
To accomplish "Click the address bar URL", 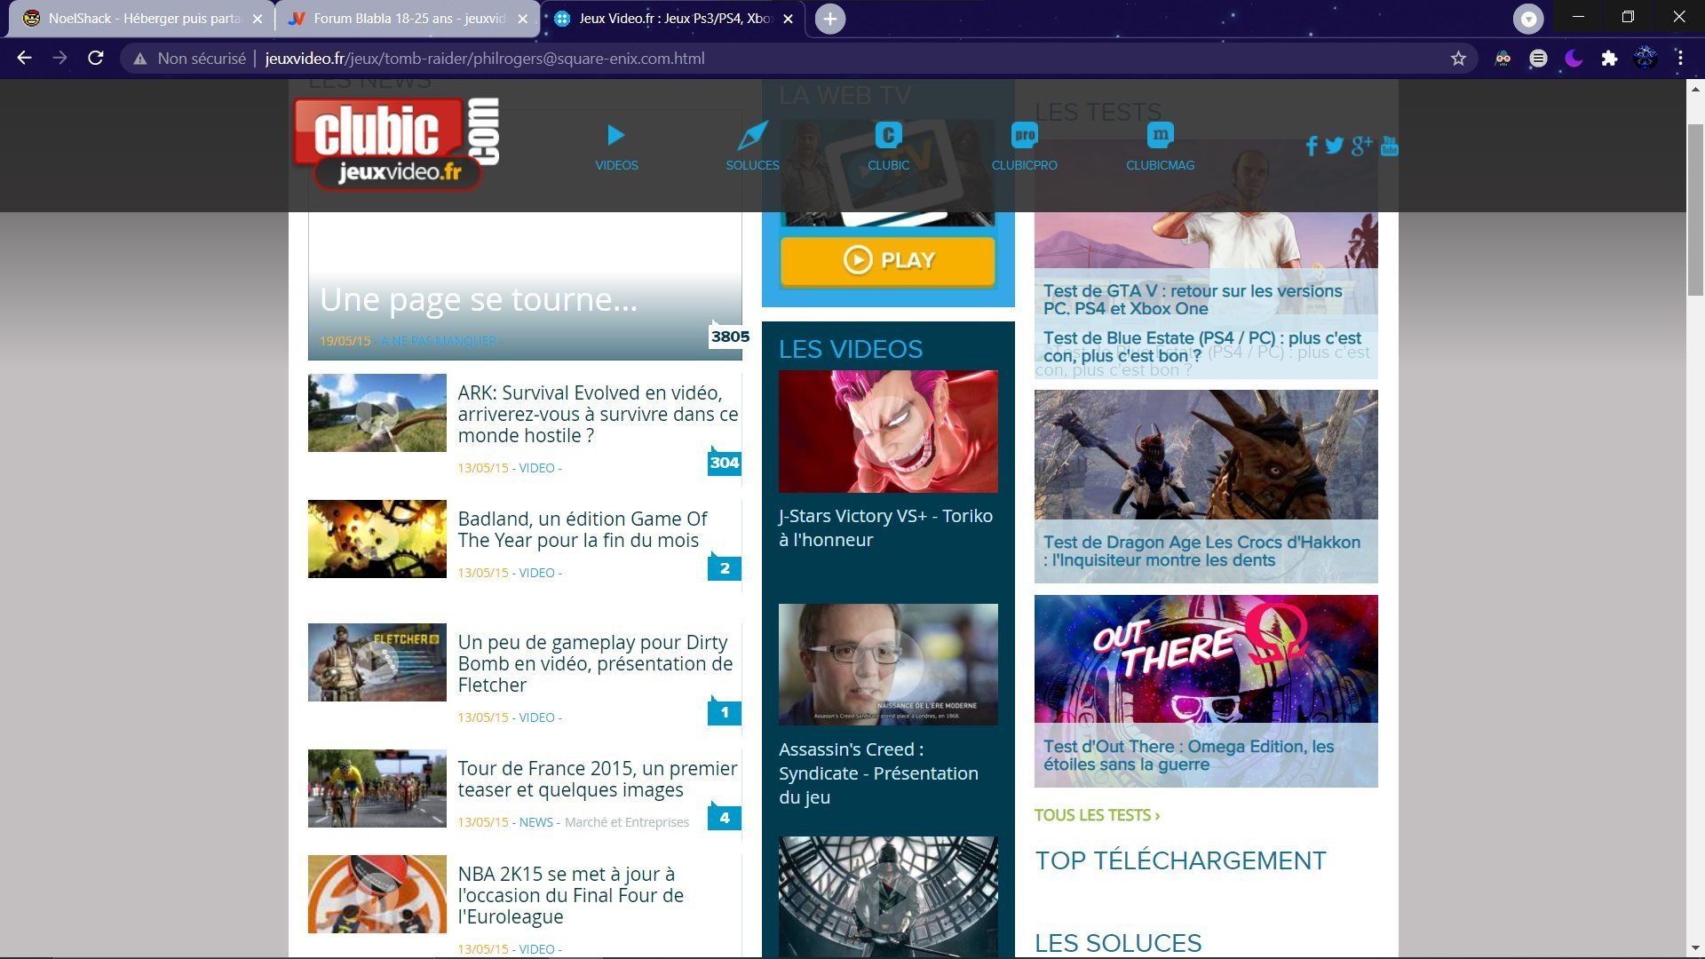I will coord(485,59).
